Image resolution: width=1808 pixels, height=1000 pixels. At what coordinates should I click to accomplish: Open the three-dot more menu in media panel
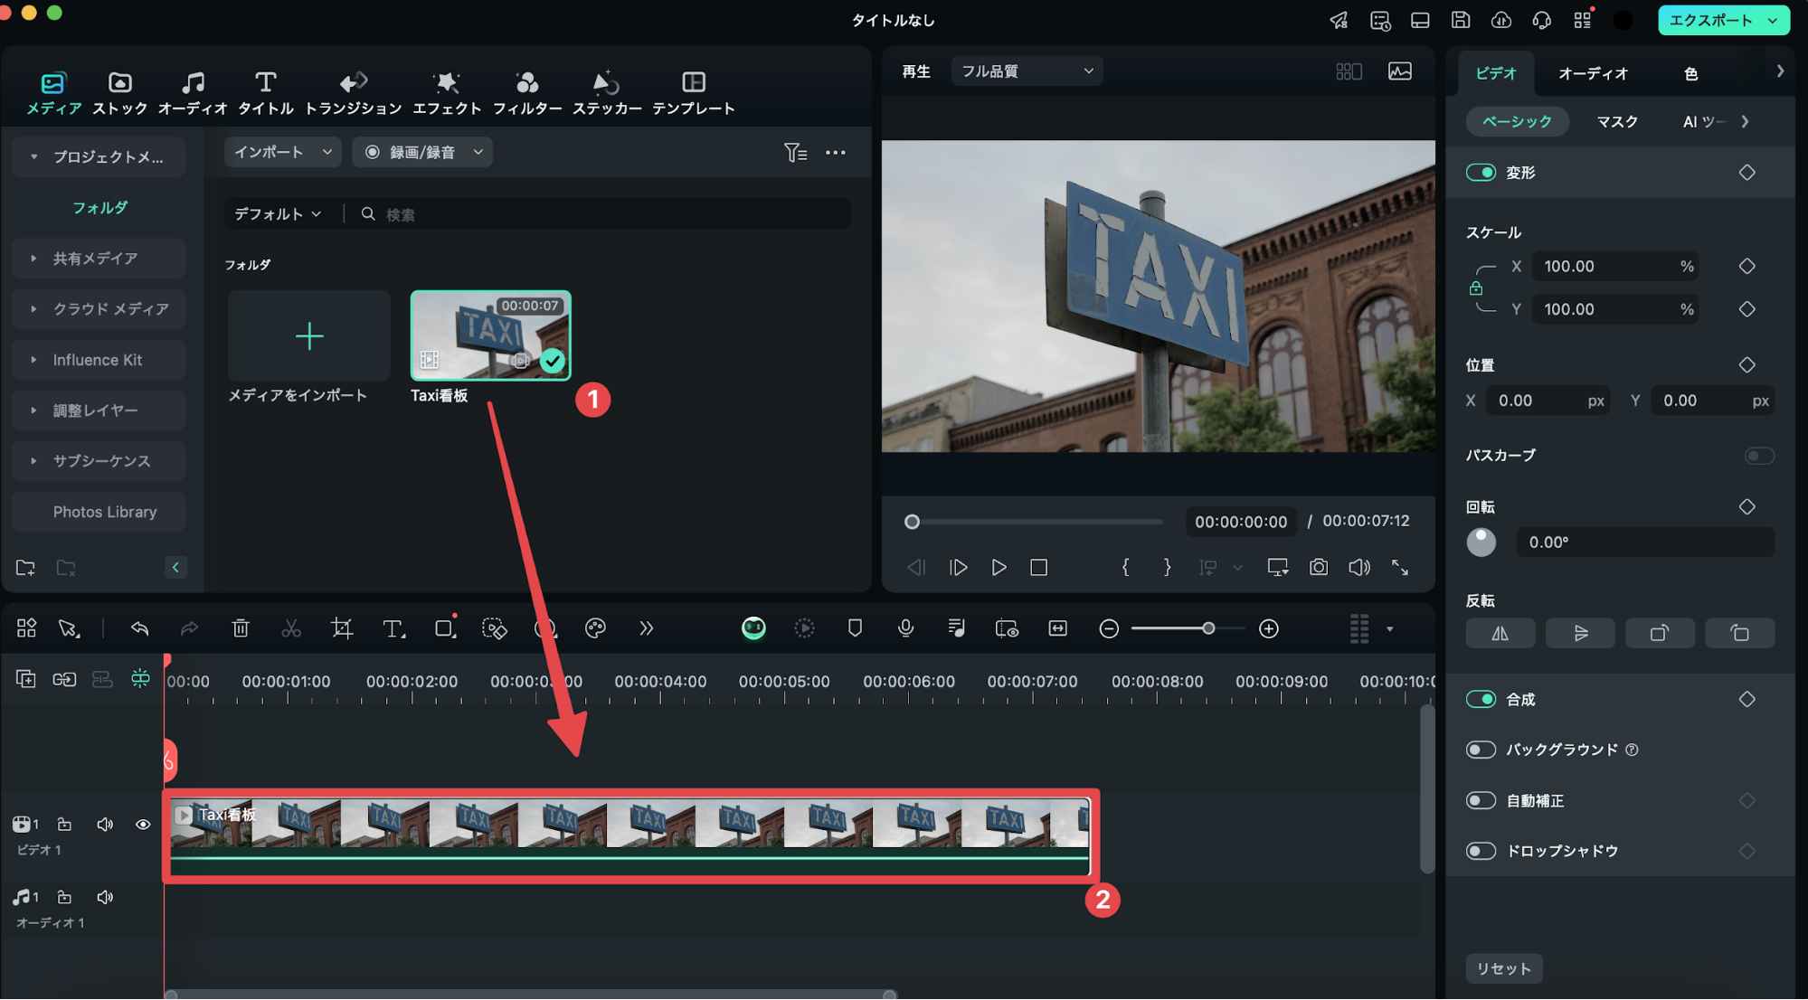[x=836, y=152]
